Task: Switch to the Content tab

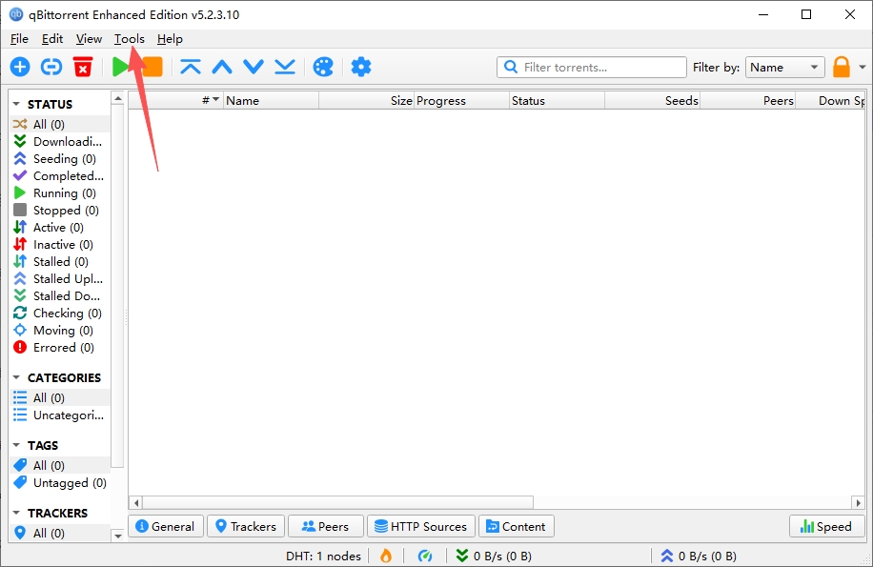Action: pyautogui.click(x=517, y=526)
